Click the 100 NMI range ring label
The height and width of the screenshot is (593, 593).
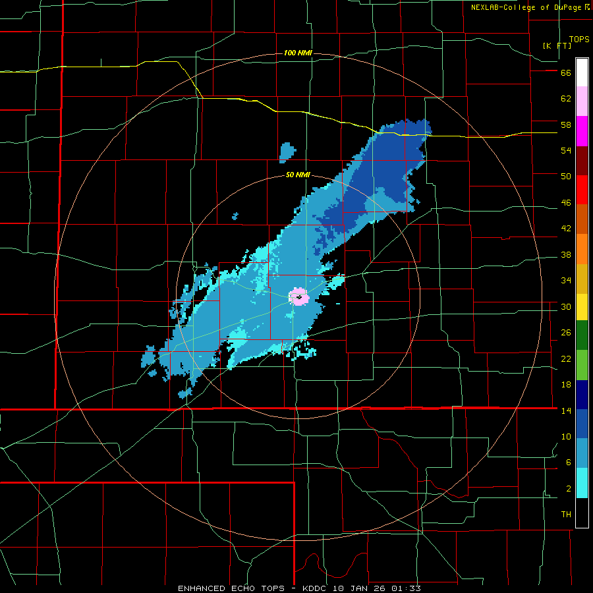pos(298,53)
